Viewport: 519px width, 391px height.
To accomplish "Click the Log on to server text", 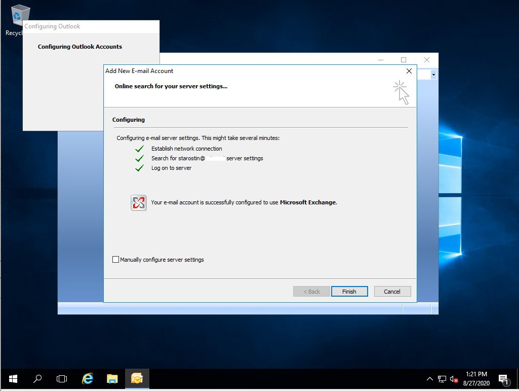I will pyautogui.click(x=172, y=168).
